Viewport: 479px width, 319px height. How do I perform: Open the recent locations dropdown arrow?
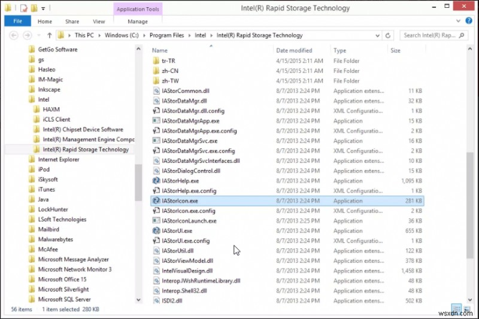point(39,35)
